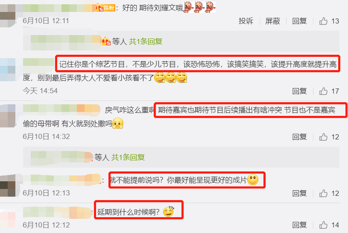Click the 铁粉 badge icon next to the first commenter

105,8
